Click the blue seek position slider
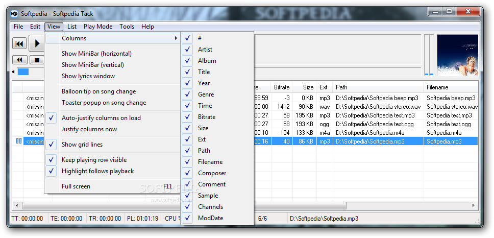Image resolution: width=494 pixels, height=238 pixels. tap(23, 72)
